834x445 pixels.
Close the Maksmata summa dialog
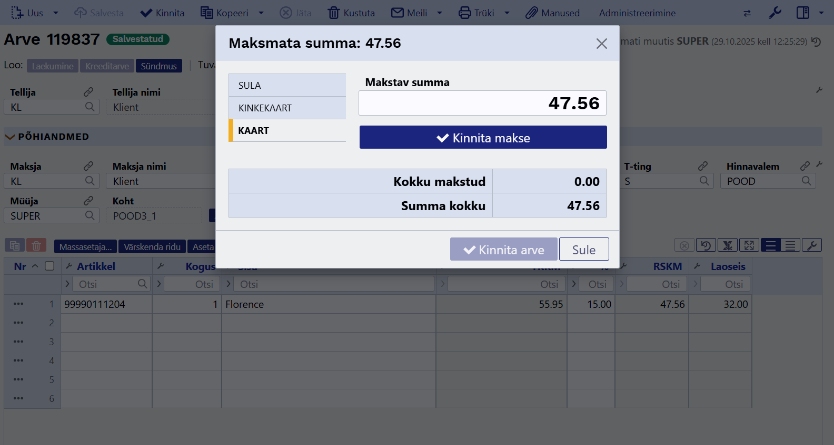[601, 44]
